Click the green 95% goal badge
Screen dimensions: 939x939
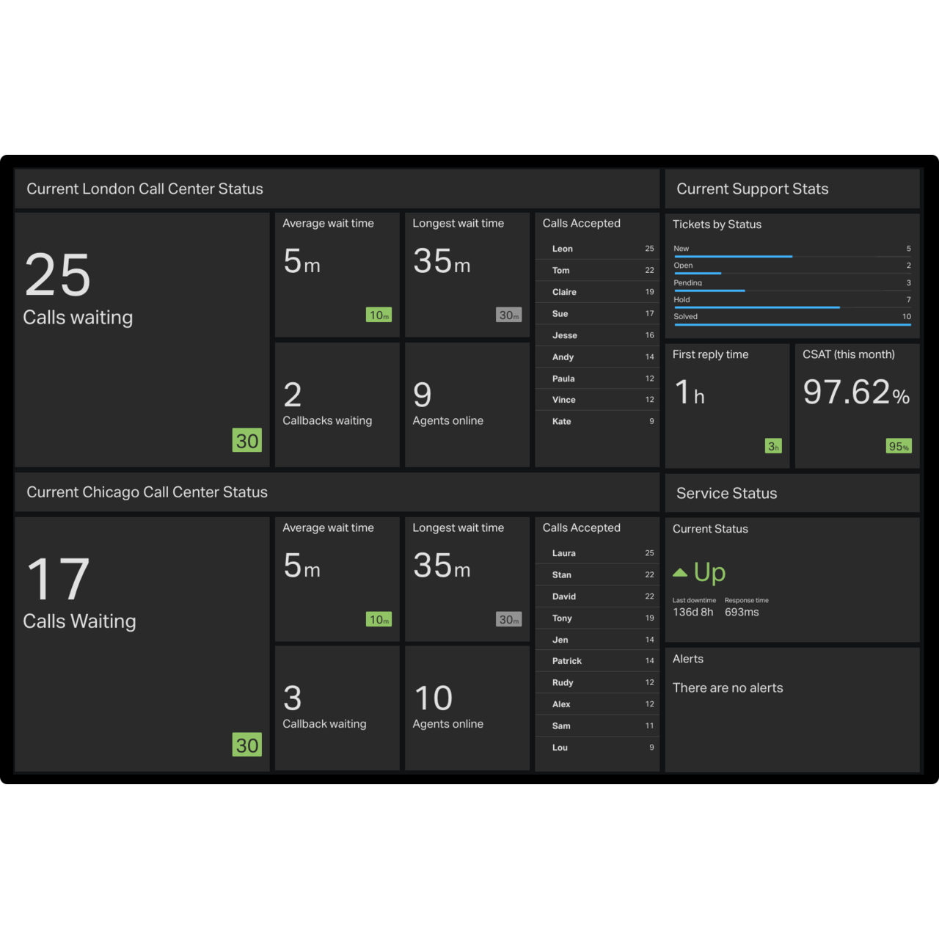click(899, 446)
